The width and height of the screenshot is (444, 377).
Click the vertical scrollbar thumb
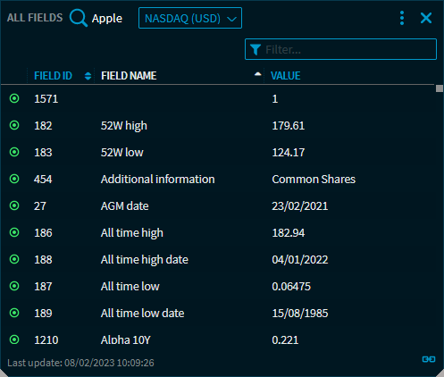tap(440, 88)
